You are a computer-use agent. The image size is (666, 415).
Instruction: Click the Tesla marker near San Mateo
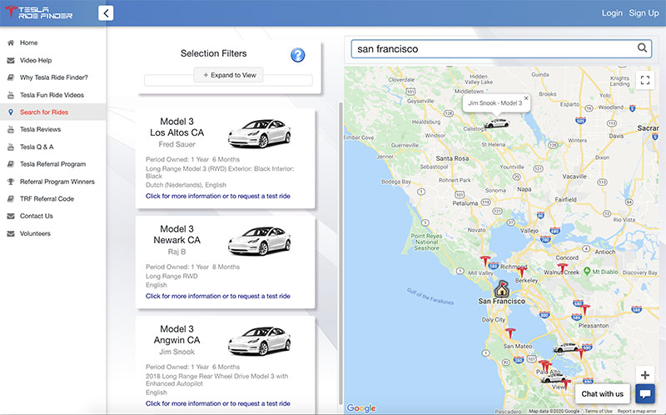(510, 333)
